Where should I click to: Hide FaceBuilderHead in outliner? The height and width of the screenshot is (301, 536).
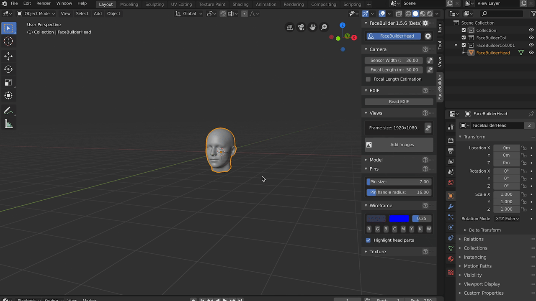point(531,53)
